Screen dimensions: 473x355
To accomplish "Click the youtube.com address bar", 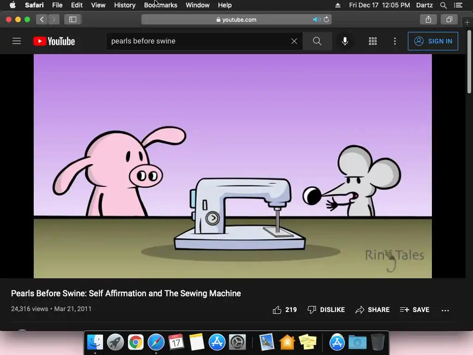I will (x=236, y=19).
